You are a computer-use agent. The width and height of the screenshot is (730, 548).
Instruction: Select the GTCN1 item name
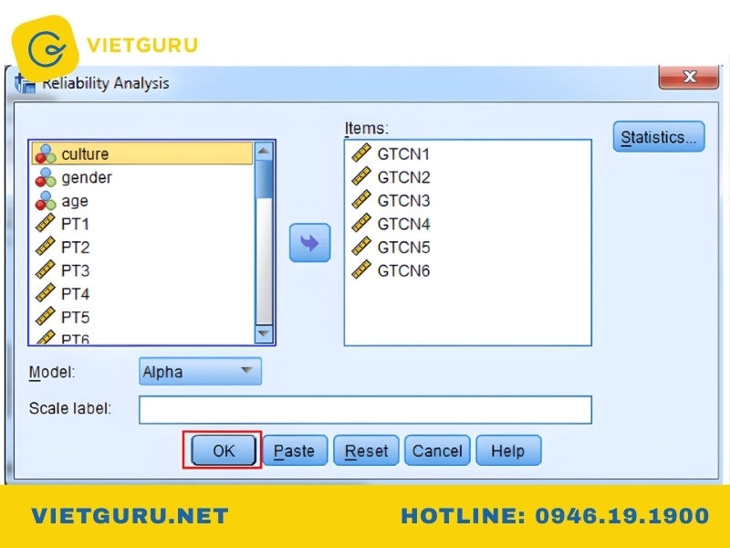[403, 154]
